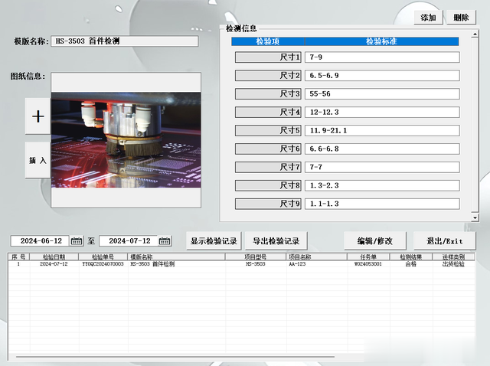Click the 检验单号 column header
Viewport: 490px width, 366px height.
(103, 257)
